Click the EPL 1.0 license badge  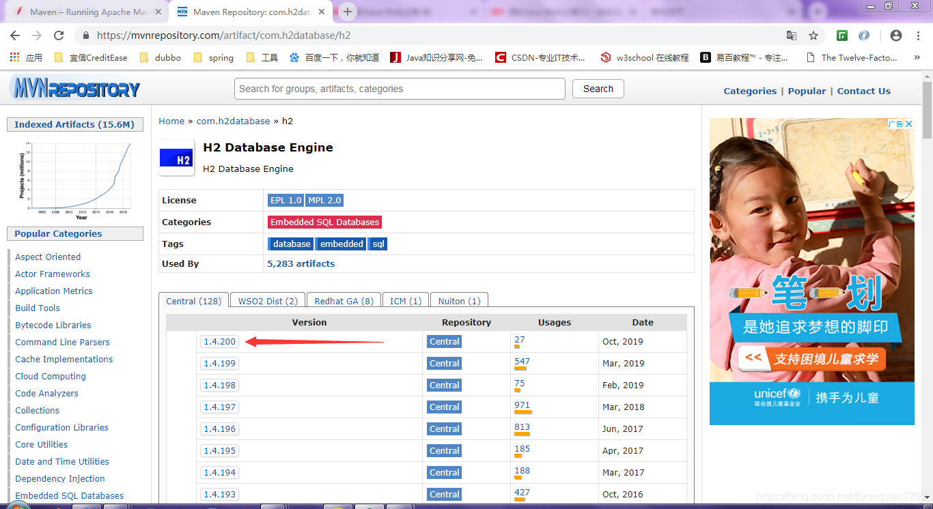286,201
